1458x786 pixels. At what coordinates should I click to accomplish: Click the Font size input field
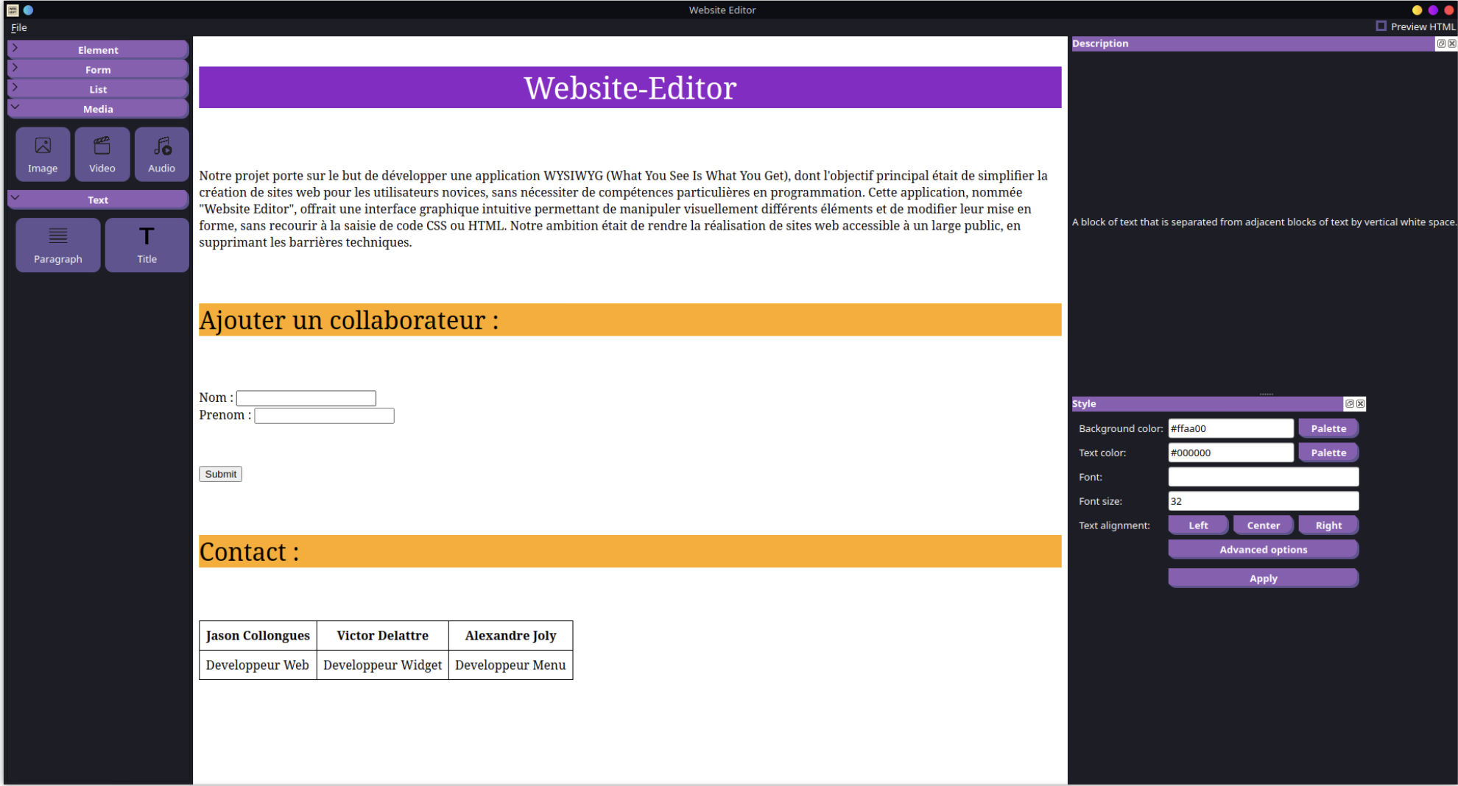point(1263,501)
